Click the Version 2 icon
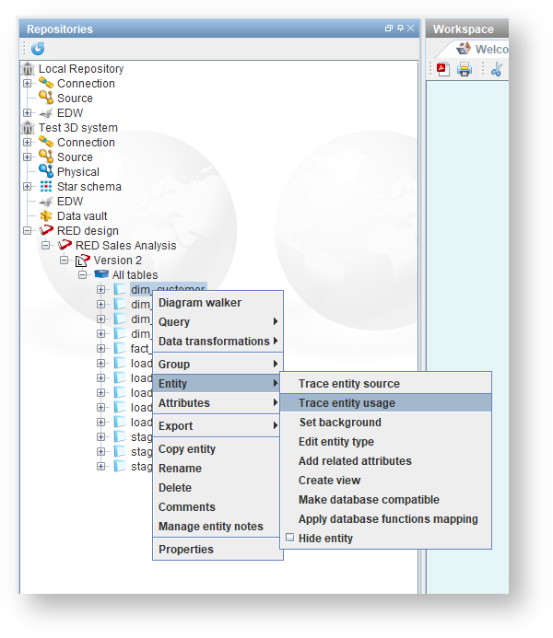This screenshot has width=553, height=638. (x=83, y=260)
